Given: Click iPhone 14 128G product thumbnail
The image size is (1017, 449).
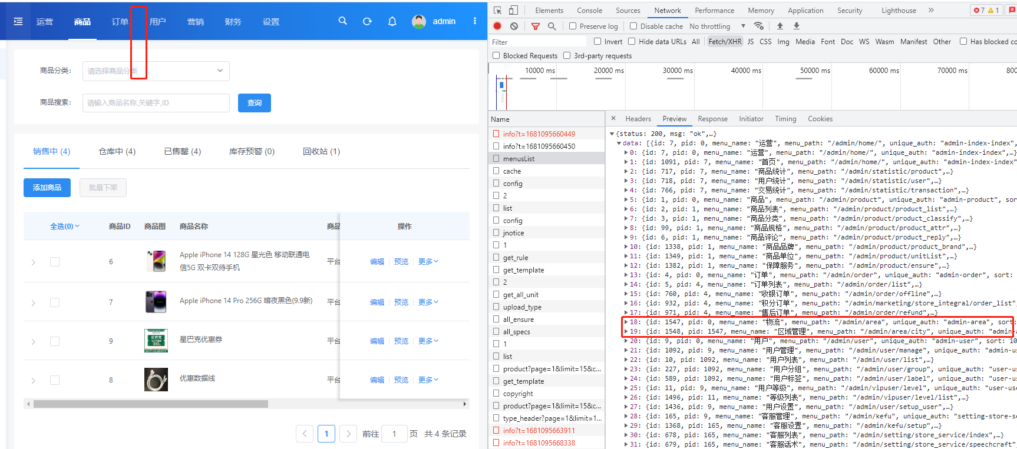Looking at the screenshot, I should pos(156,261).
